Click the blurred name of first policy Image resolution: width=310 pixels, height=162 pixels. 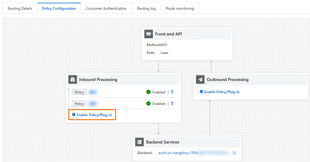[x=93, y=92]
